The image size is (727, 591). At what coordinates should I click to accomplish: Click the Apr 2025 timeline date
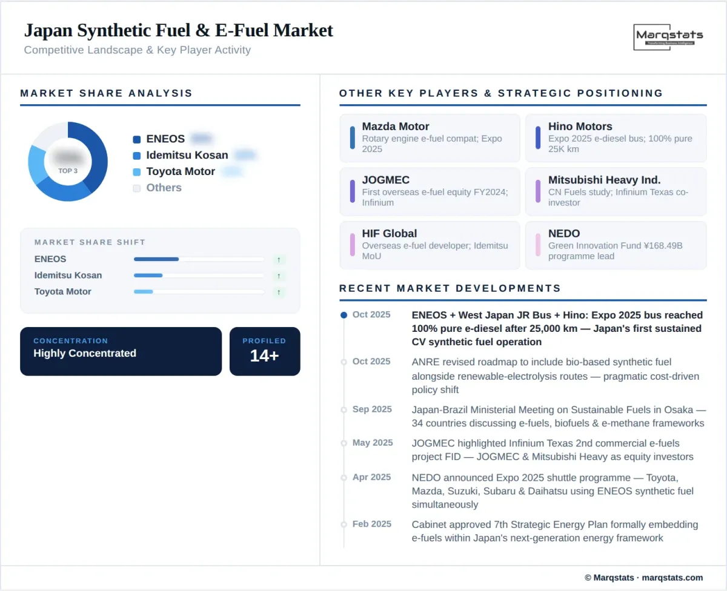pos(372,477)
